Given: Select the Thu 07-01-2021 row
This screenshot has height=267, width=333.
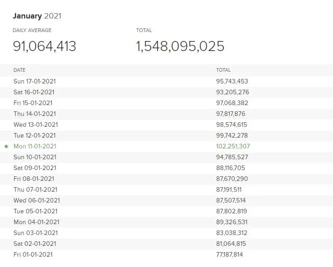Looking at the screenshot, I should pos(35,189).
